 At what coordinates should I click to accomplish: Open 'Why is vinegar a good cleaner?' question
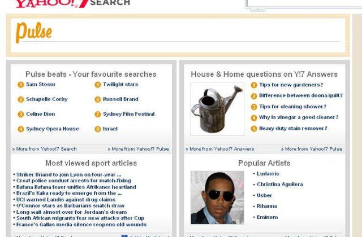pyautogui.click(x=299, y=117)
